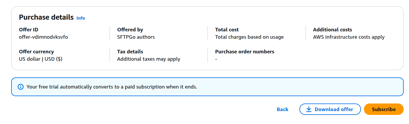Viewport: 409px width, 124px height.
Task: Click the Additional costs heading
Action: pyautogui.click(x=332, y=30)
